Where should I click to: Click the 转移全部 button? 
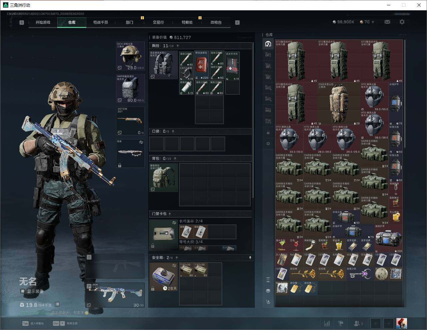66,323
